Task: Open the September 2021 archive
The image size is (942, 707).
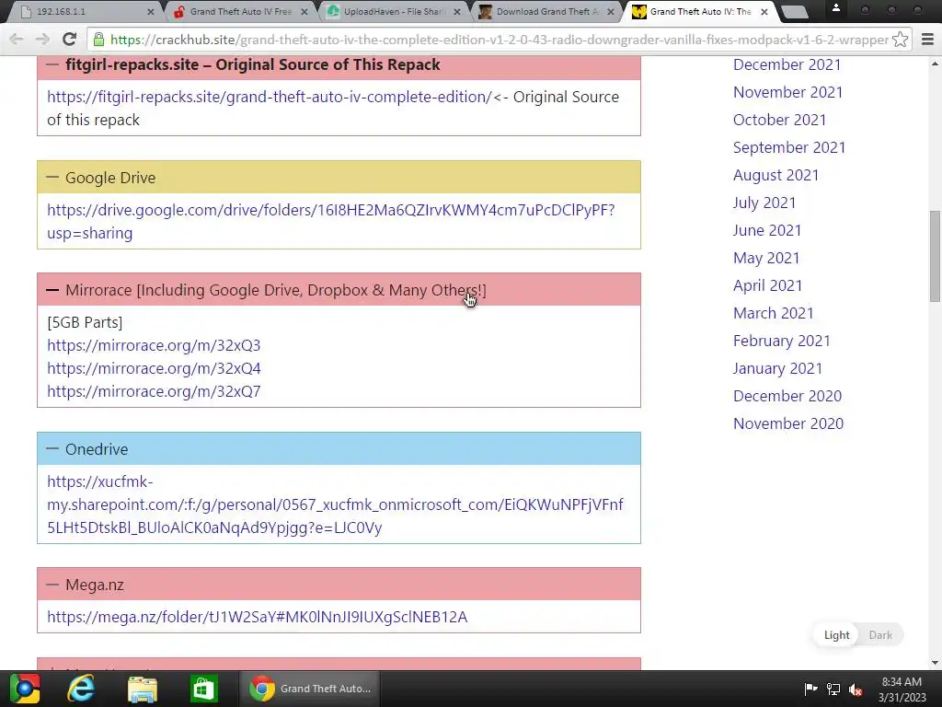Action: [789, 147]
